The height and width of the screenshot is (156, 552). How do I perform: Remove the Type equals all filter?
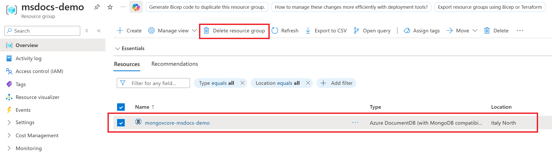242,83
